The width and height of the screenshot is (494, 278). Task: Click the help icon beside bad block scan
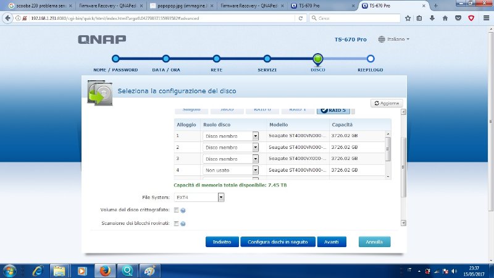click(x=183, y=224)
